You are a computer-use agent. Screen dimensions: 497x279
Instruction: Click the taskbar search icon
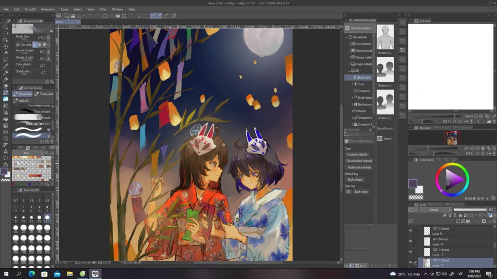19,274
